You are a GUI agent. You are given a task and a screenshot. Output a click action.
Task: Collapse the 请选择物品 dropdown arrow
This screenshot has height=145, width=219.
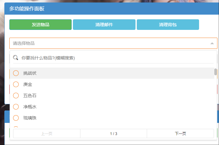click(212, 43)
